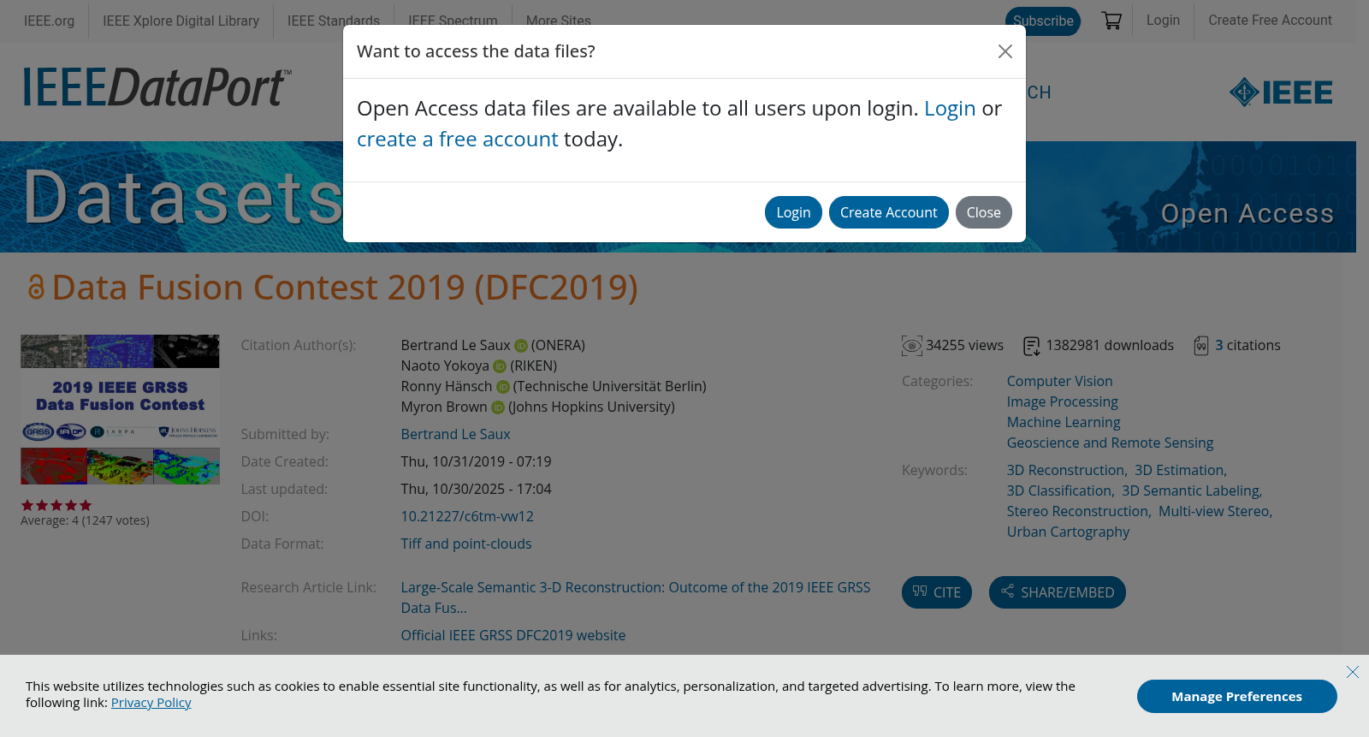Select the Stereo Reconstruction keyword
The height and width of the screenshot is (737, 1369).
[x=1077, y=512]
